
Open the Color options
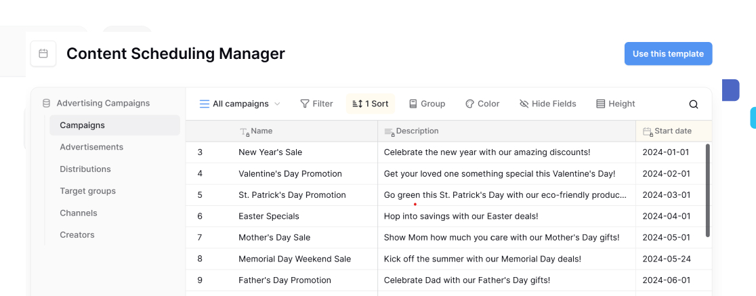point(482,104)
